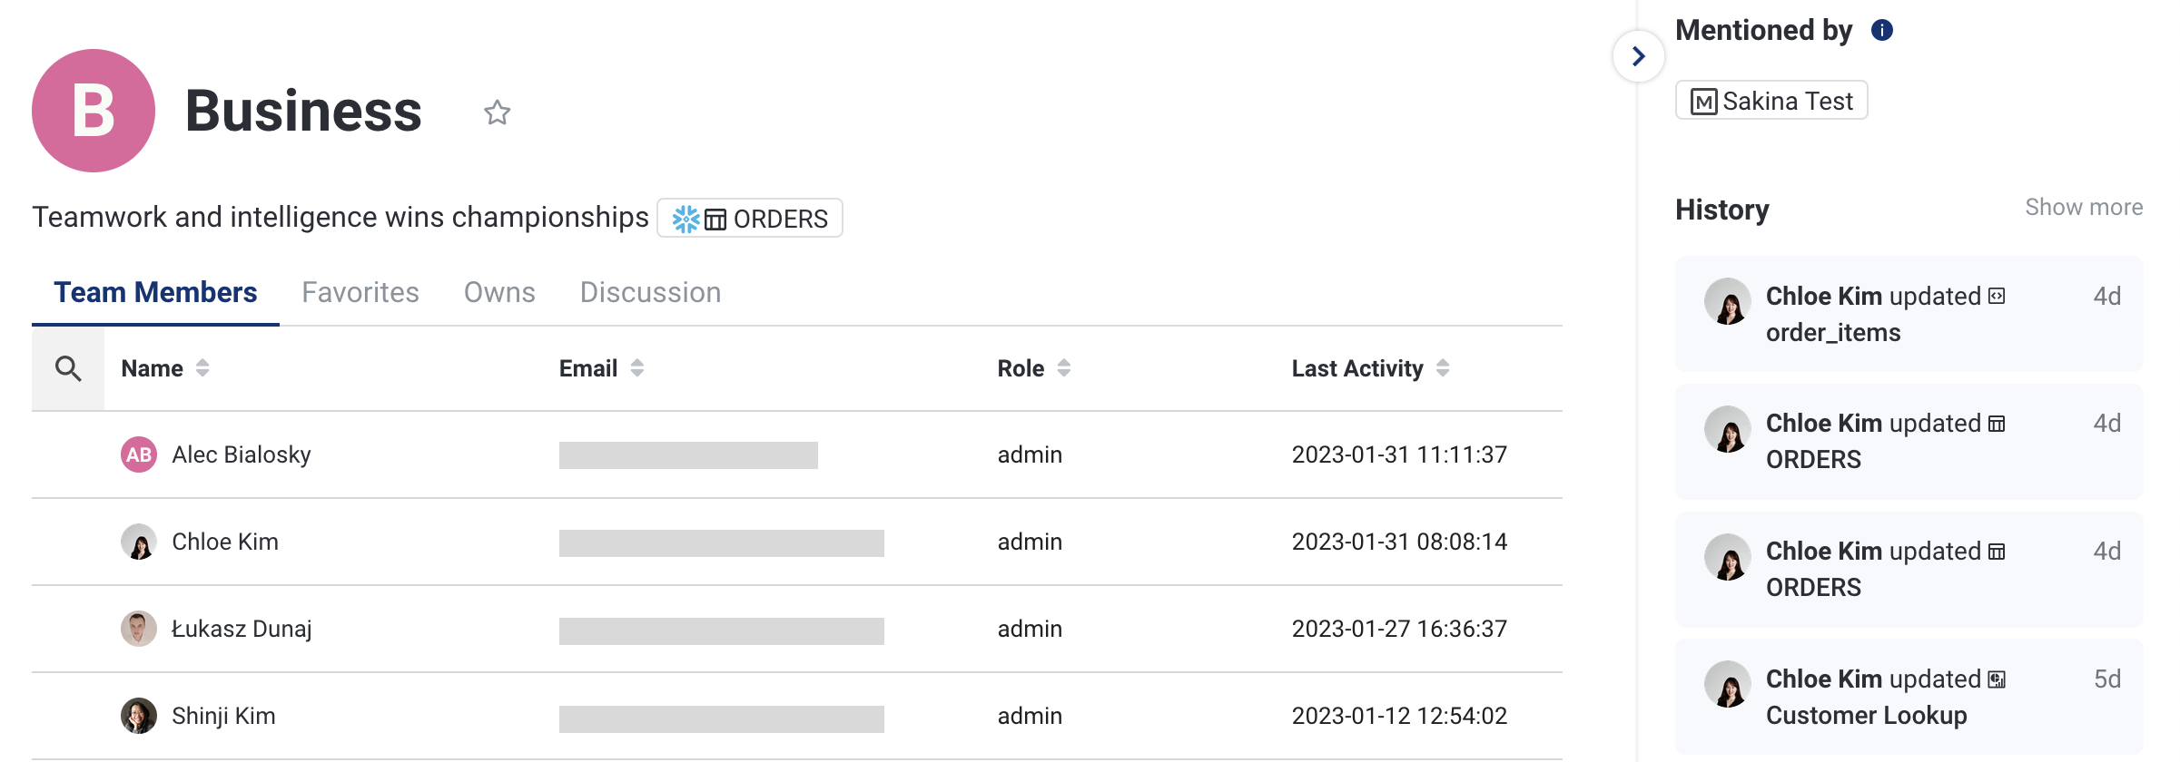Collapse the right sidebar with chevron arrow

pos(1638,56)
